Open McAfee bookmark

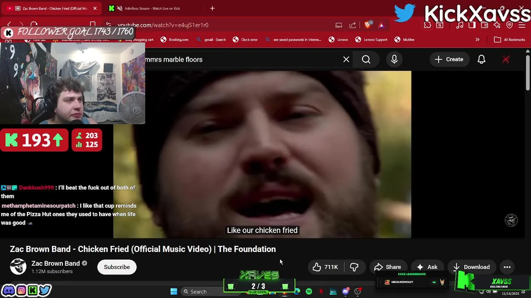tap(404, 40)
